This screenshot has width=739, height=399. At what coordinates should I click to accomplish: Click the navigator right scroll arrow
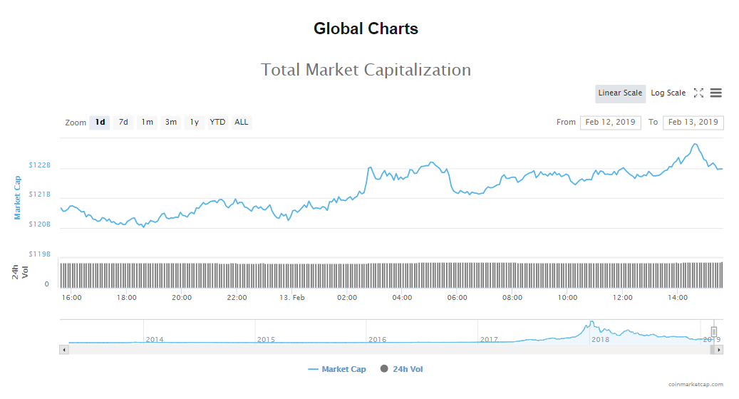[719, 350]
